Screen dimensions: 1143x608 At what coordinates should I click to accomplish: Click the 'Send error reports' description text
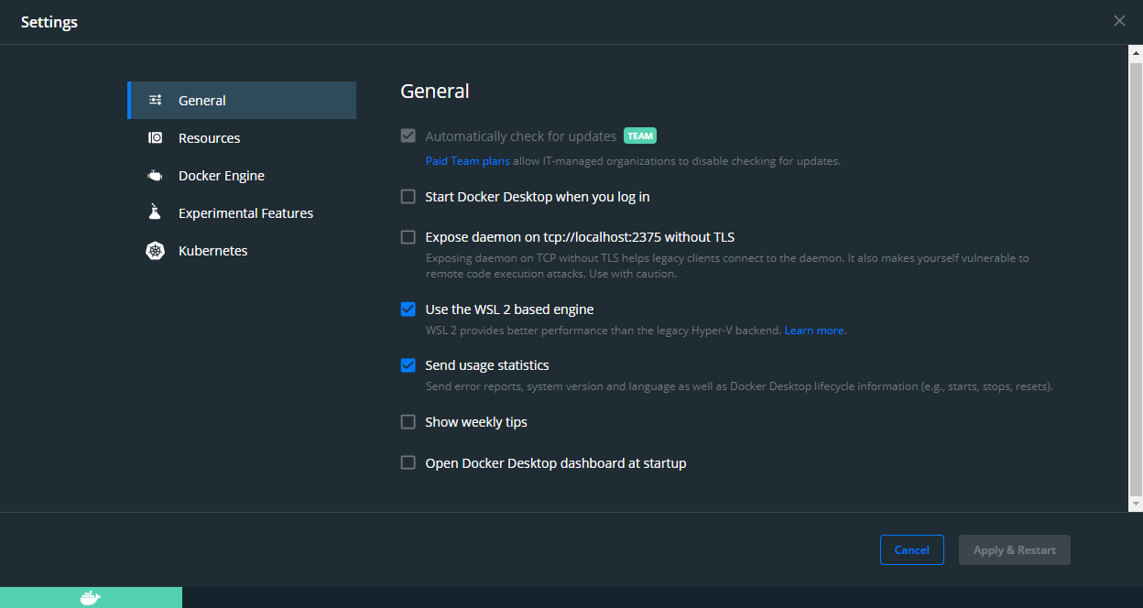pos(739,386)
